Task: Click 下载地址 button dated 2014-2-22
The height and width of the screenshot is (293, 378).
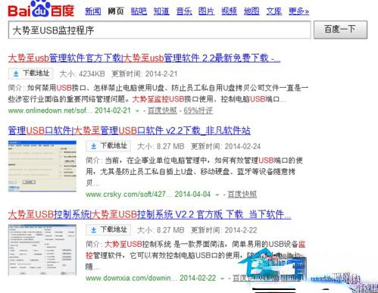Action: click(108, 230)
